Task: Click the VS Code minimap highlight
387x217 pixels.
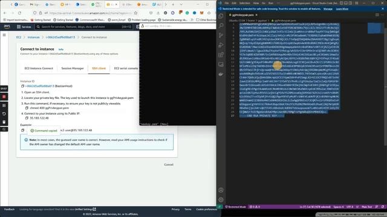Action: 374,28
